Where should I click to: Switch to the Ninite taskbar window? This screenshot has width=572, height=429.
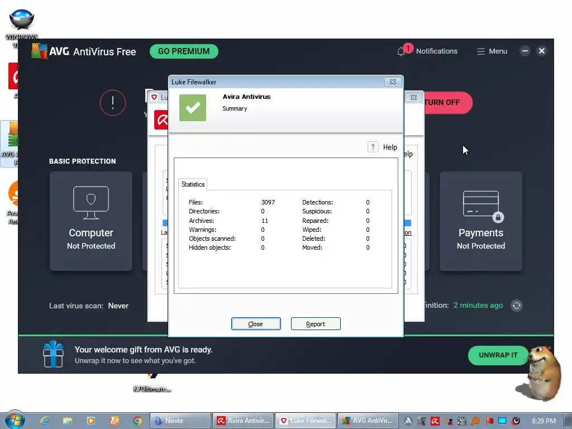(x=180, y=421)
